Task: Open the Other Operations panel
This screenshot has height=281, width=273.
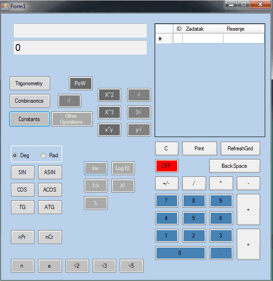Action: (x=72, y=119)
